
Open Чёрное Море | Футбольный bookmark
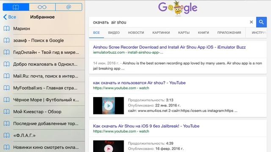pyautogui.click(x=46, y=100)
